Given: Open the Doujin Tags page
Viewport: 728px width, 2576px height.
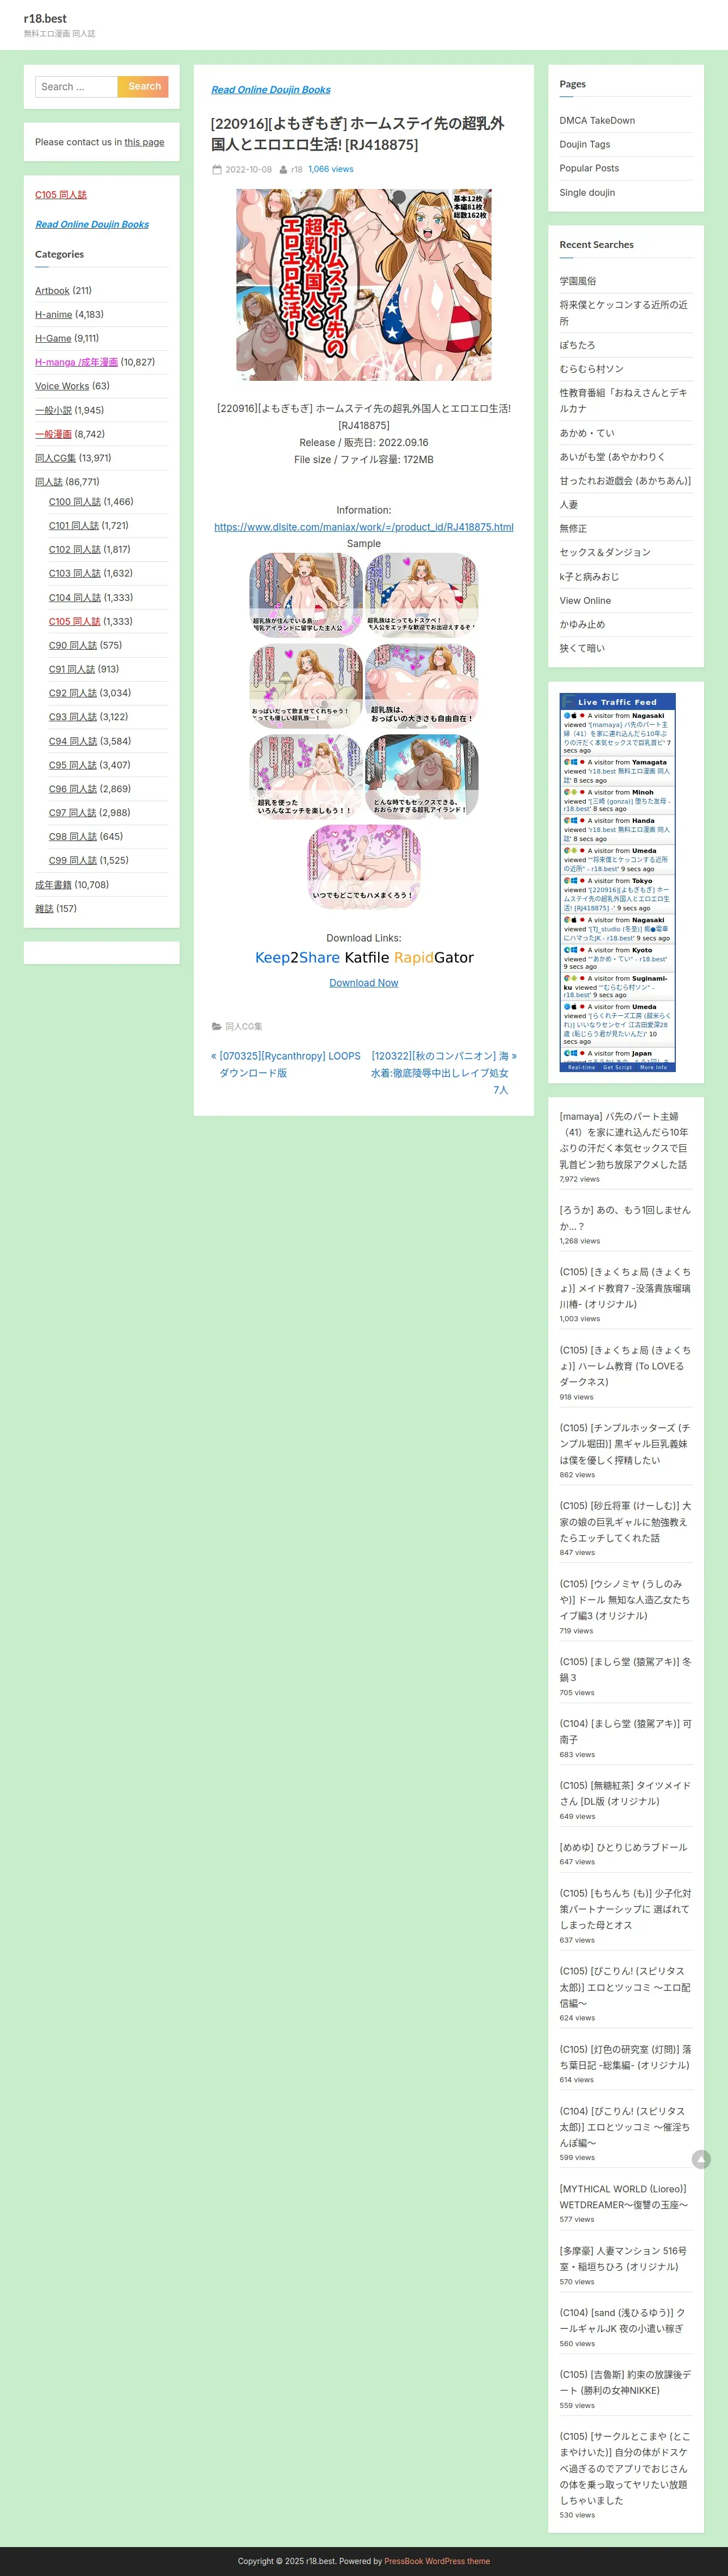Looking at the screenshot, I should pyautogui.click(x=585, y=144).
